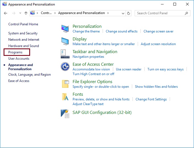Open Programs category in sidebar

(15, 52)
